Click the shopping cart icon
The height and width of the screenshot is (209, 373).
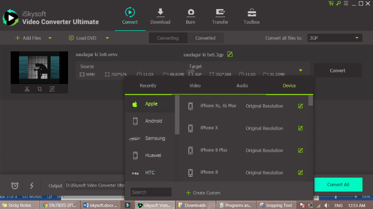coord(331,3)
